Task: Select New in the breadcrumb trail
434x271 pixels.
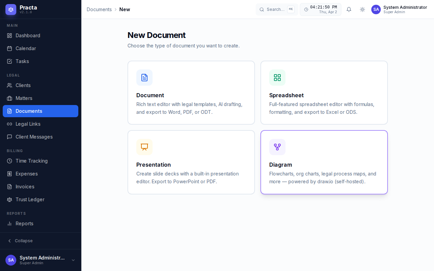Action: click(124, 9)
